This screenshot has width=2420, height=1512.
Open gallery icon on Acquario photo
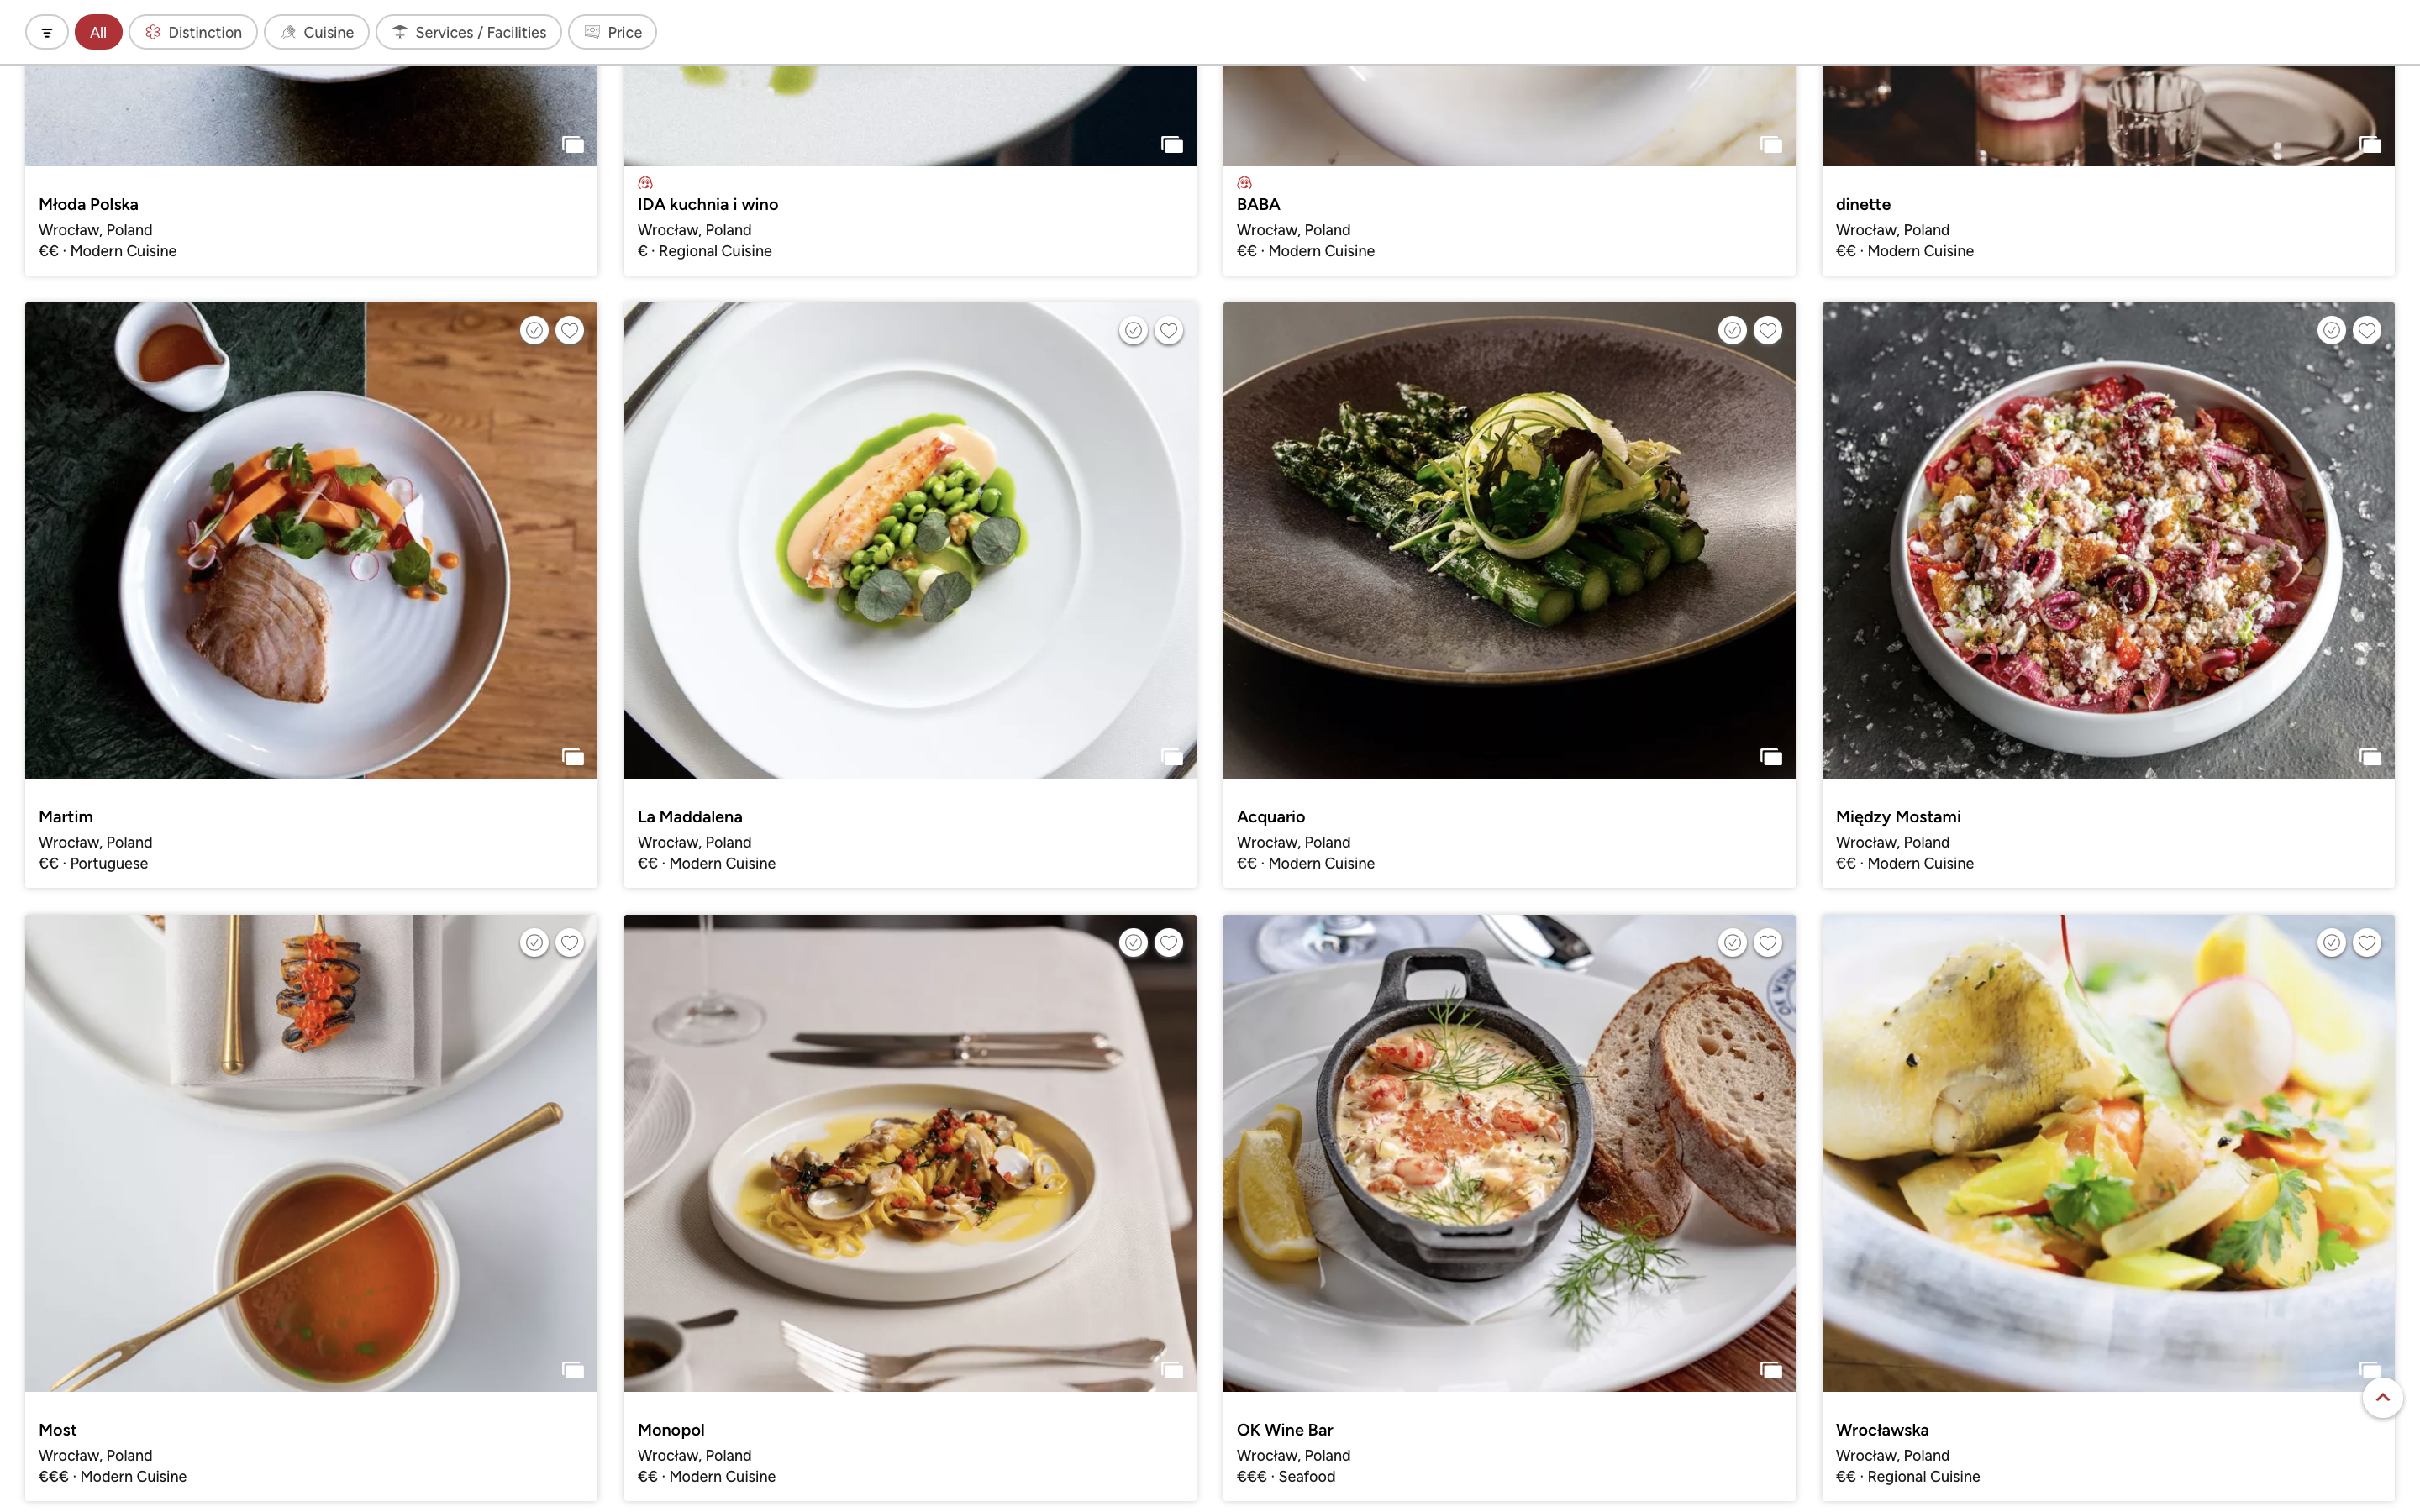[x=1771, y=757]
